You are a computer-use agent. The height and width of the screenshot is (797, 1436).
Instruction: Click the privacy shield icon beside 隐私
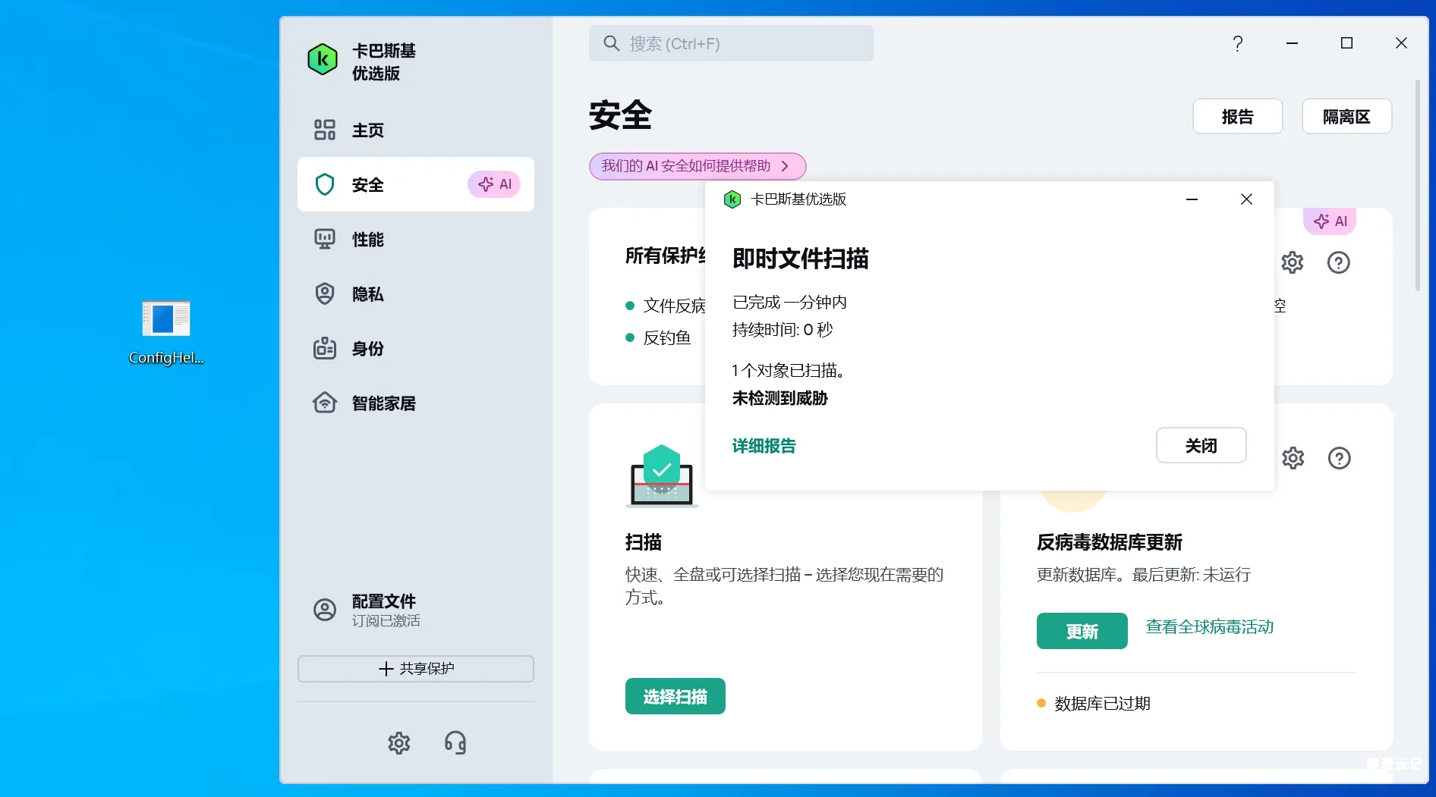point(325,293)
